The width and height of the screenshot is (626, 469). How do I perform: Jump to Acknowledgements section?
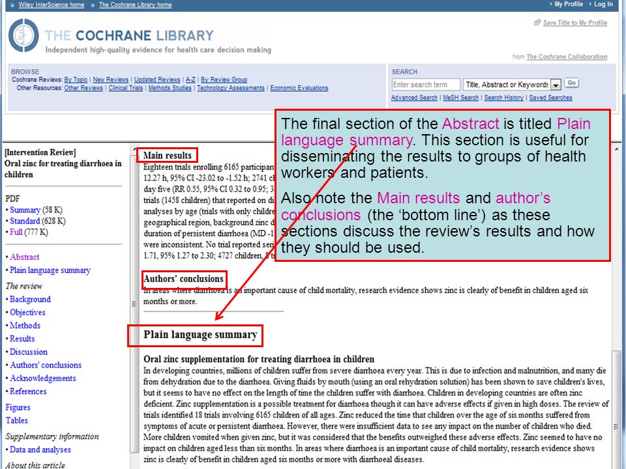coord(43,378)
